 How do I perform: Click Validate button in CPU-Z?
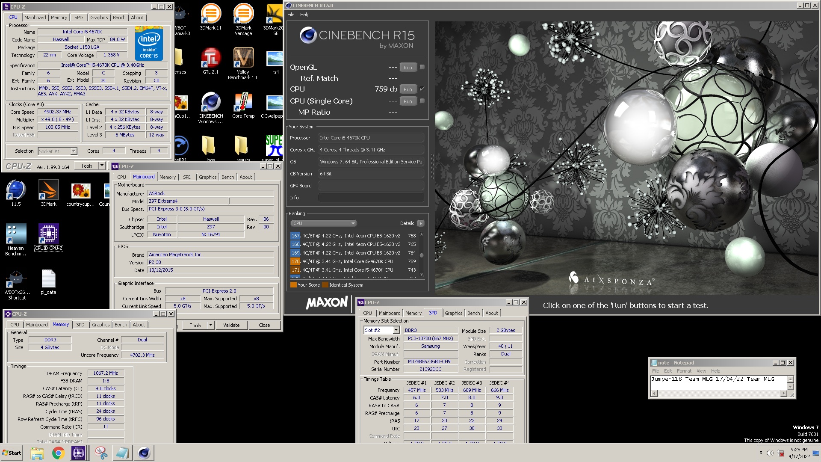[x=231, y=325]
